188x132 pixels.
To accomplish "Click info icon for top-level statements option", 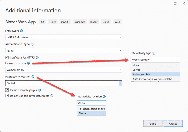I will (52, 96).
